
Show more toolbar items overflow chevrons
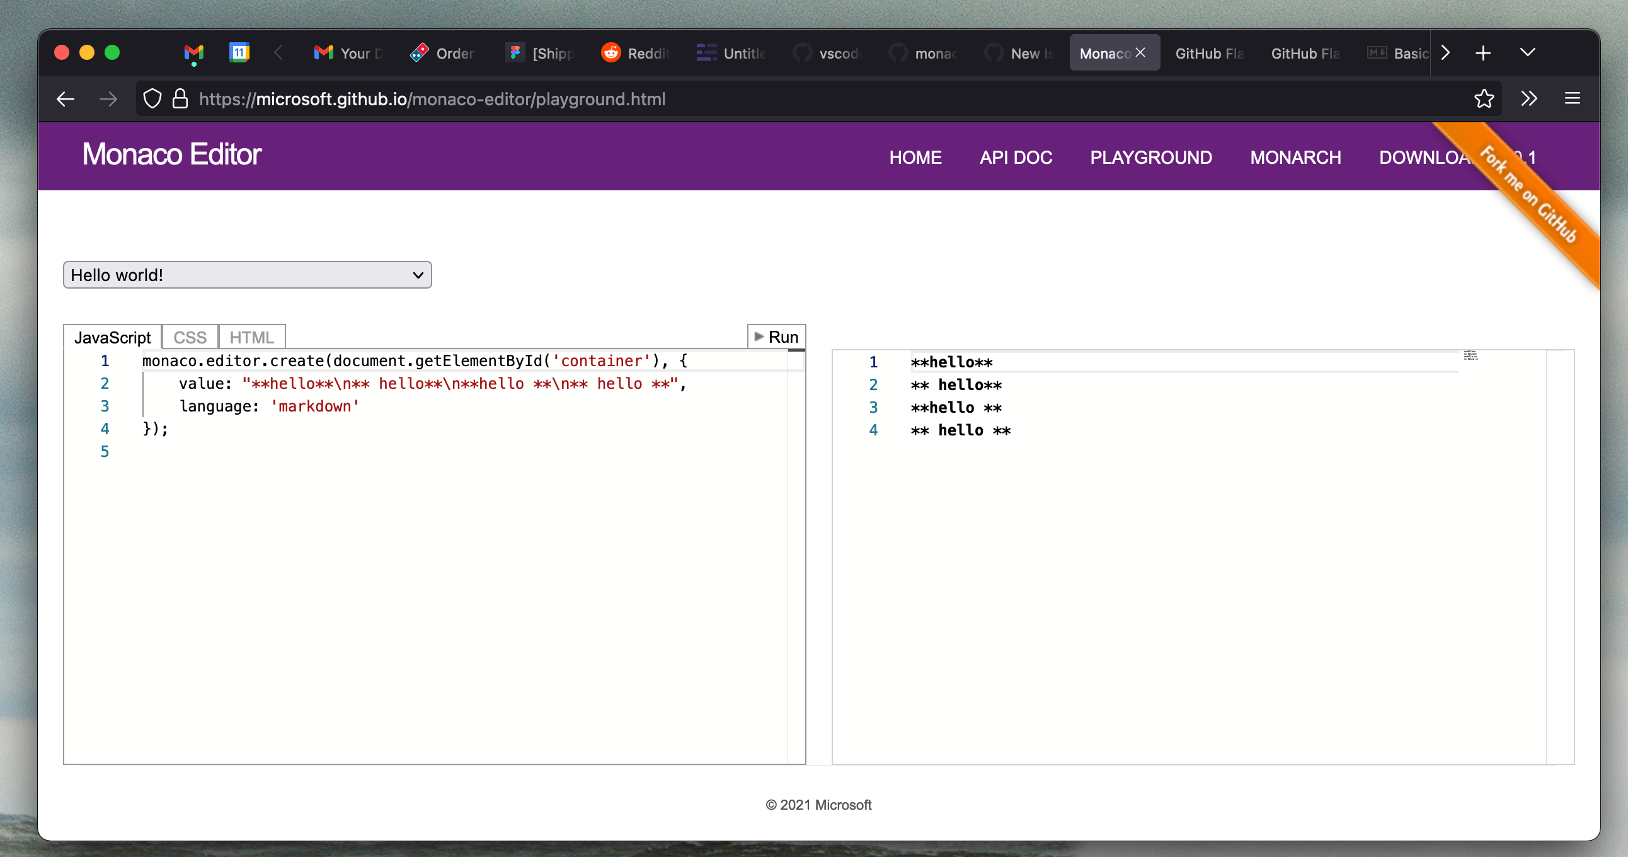pos(1528,98)
